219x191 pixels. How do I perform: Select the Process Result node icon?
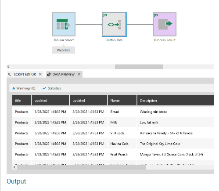pyautogui.click(x=165, y=24)
